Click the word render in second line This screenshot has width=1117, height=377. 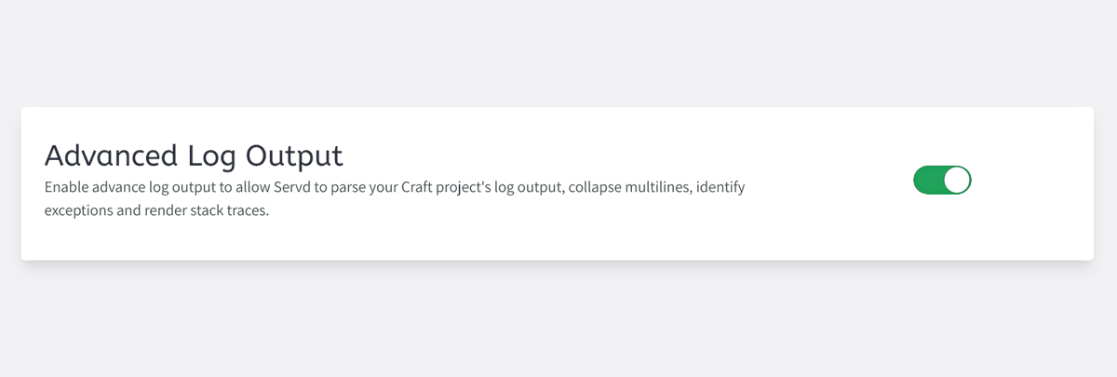pos(165,211)
